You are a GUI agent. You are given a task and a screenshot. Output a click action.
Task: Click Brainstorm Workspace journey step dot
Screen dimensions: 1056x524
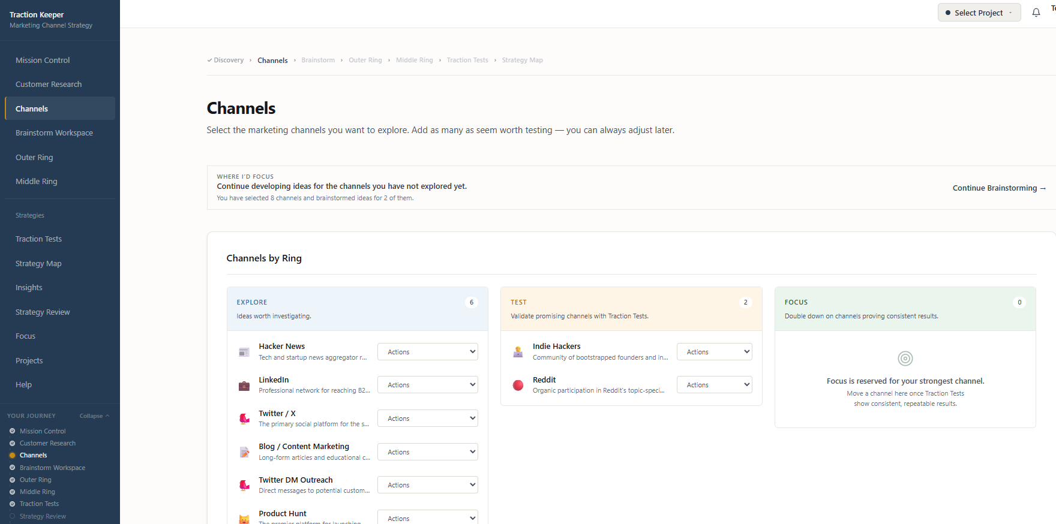point(12,468)
